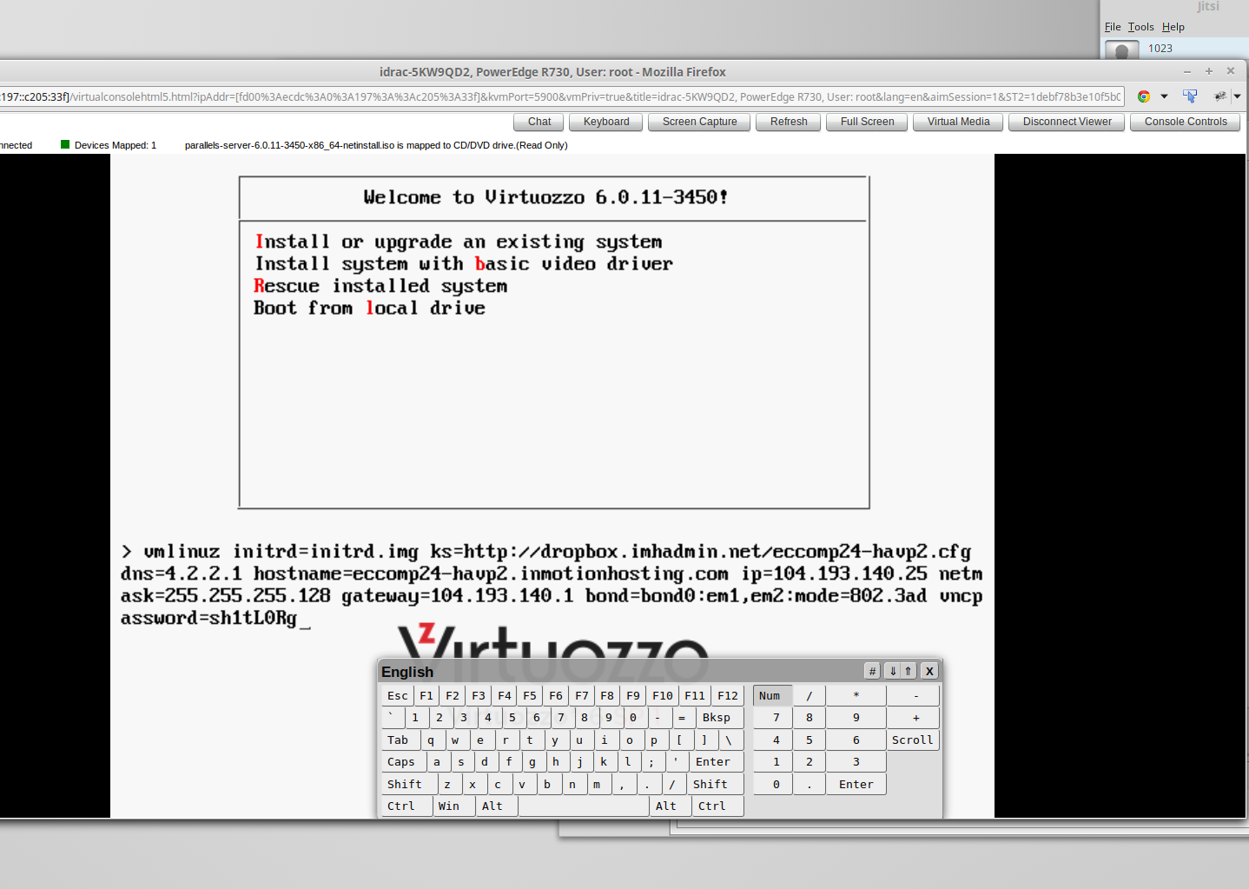The image size is (1249, 889).
Task: Open the Tools menu in Jitsi
Action: tap(1140, 27)
